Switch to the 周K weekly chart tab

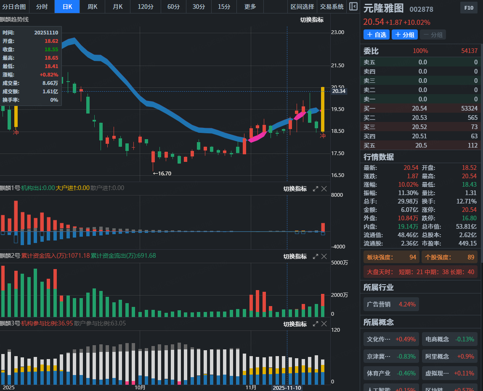coord(92,7)
